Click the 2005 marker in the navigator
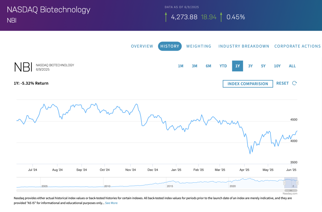The image size is (322, 212). point(44,186)
